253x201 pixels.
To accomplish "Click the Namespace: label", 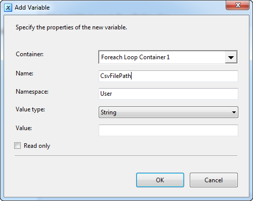I will [32, 92].
